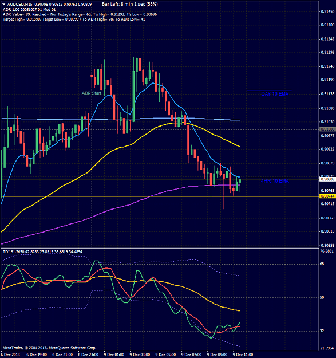This screenshot has width=336, height=358.
Task: Click 0.90555 on the price scale
Action: [x=327, y=245]
